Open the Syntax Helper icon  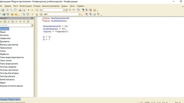(x=83, y=10)
